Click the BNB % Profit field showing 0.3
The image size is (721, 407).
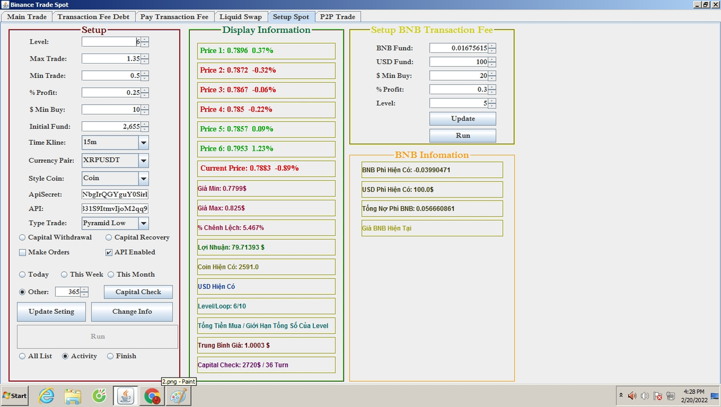click(x=459, y=89)
